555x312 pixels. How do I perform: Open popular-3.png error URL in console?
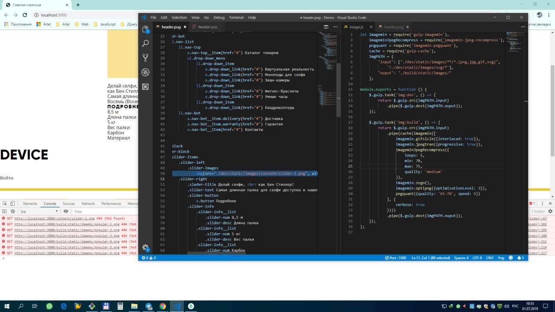67,236
